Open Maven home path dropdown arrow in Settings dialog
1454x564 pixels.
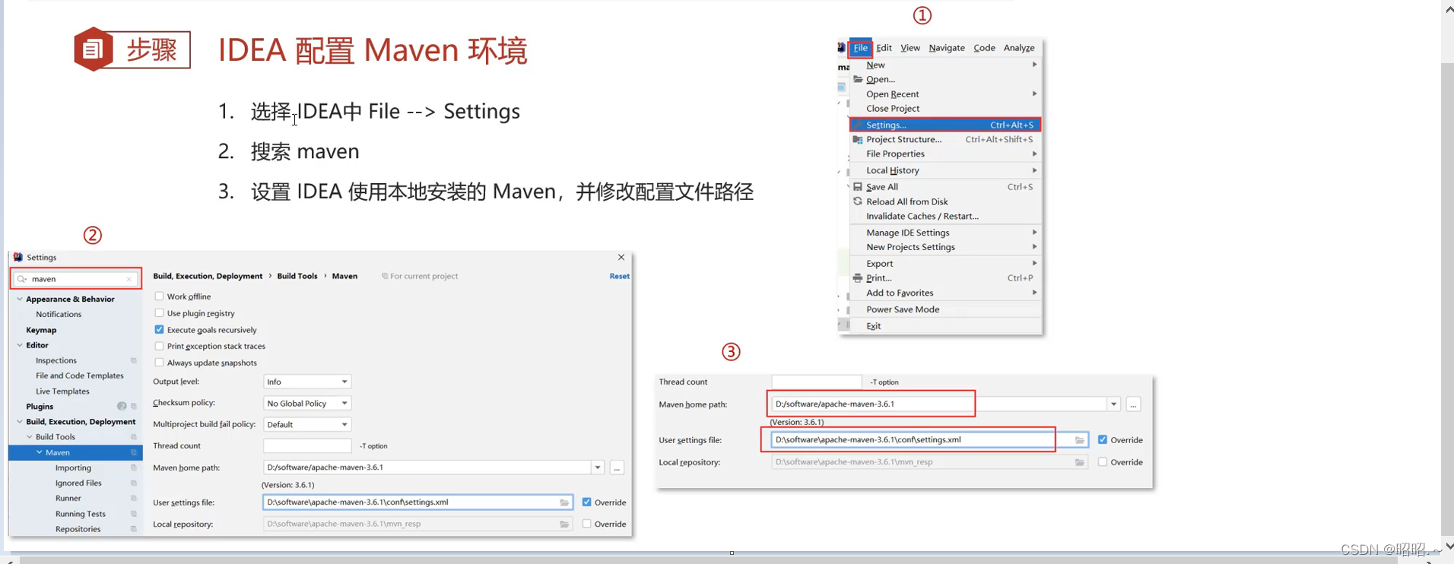click(x=598, y=467)
